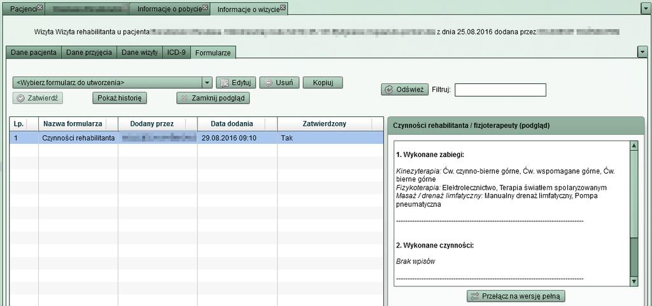The image size is (652, 306).
Task: Click the 'Tak' approved cell
Action: pos(330,138)
